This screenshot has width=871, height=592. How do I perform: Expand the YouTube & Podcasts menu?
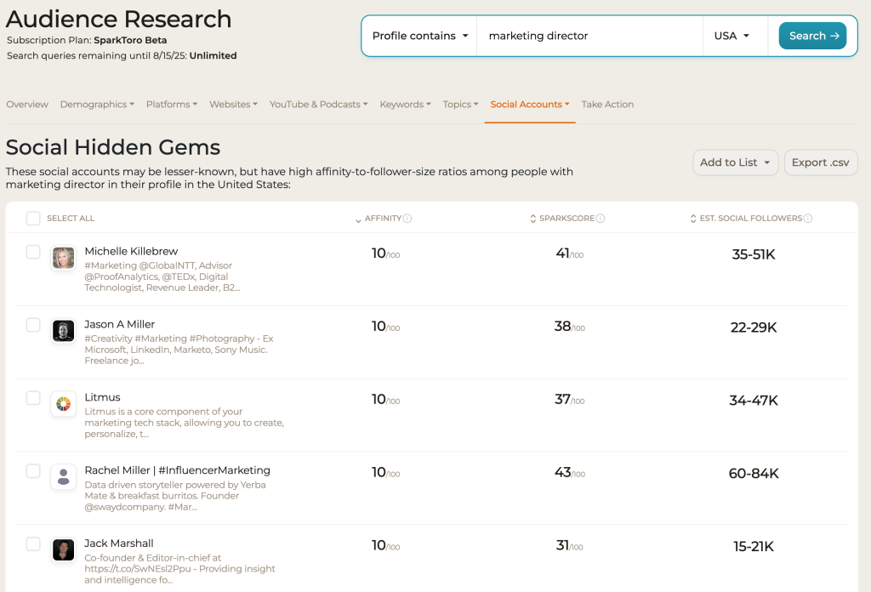(319, 105)
